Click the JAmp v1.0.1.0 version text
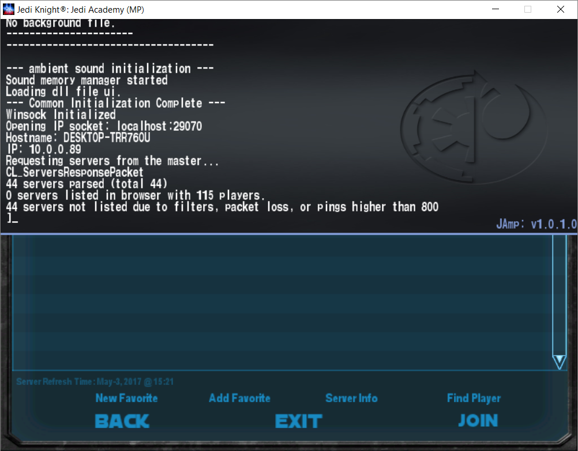Screen dimensions: 578x451 point(536,225)
